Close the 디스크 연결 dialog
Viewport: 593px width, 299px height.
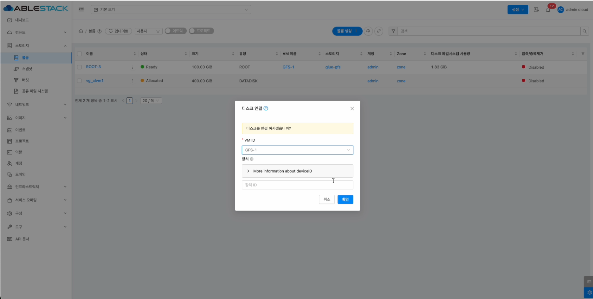click(x=352, y=108)
